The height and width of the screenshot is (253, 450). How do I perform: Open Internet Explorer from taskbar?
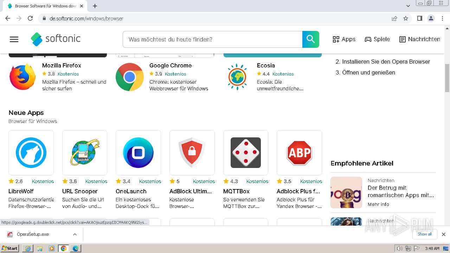point(28,248)
